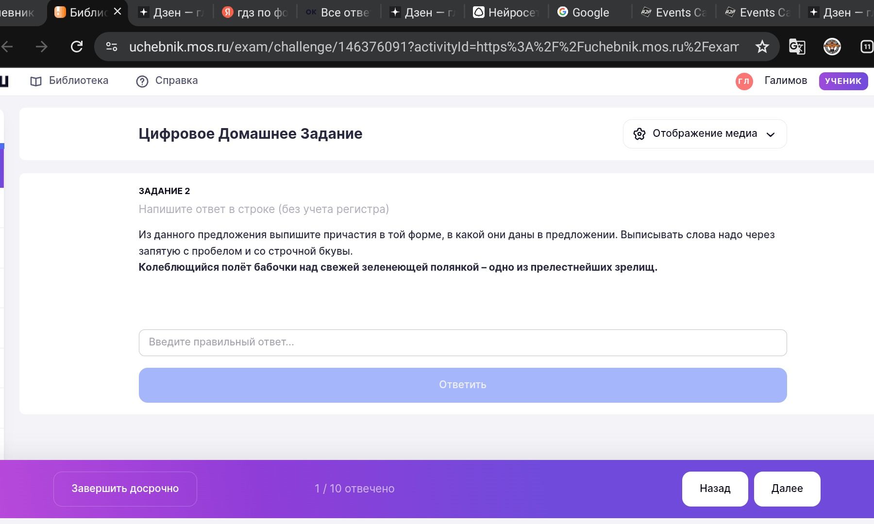Click the browser address bar URL
The image size is (874, 524).
point(434,47)
